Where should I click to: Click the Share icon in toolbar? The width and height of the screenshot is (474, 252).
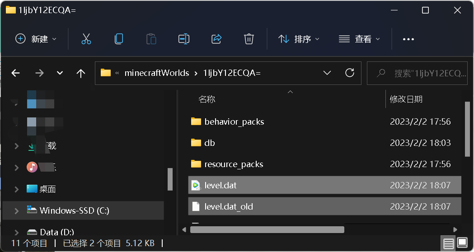(x=216, y=39)
